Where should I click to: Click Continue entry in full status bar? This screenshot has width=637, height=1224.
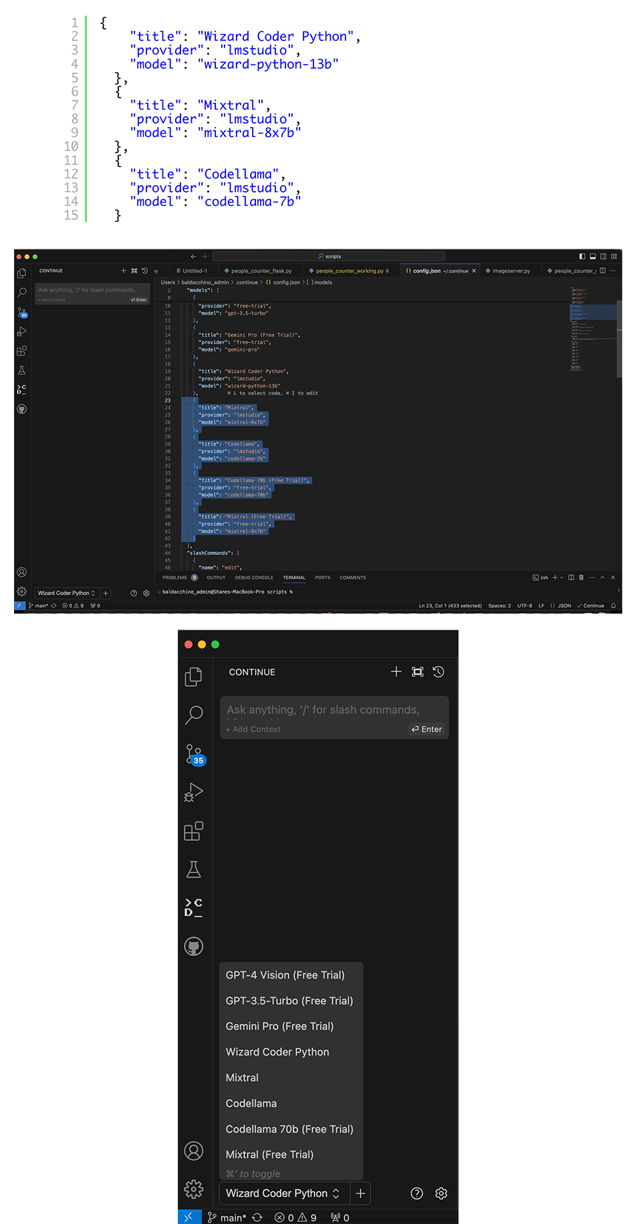coord(591,606)
